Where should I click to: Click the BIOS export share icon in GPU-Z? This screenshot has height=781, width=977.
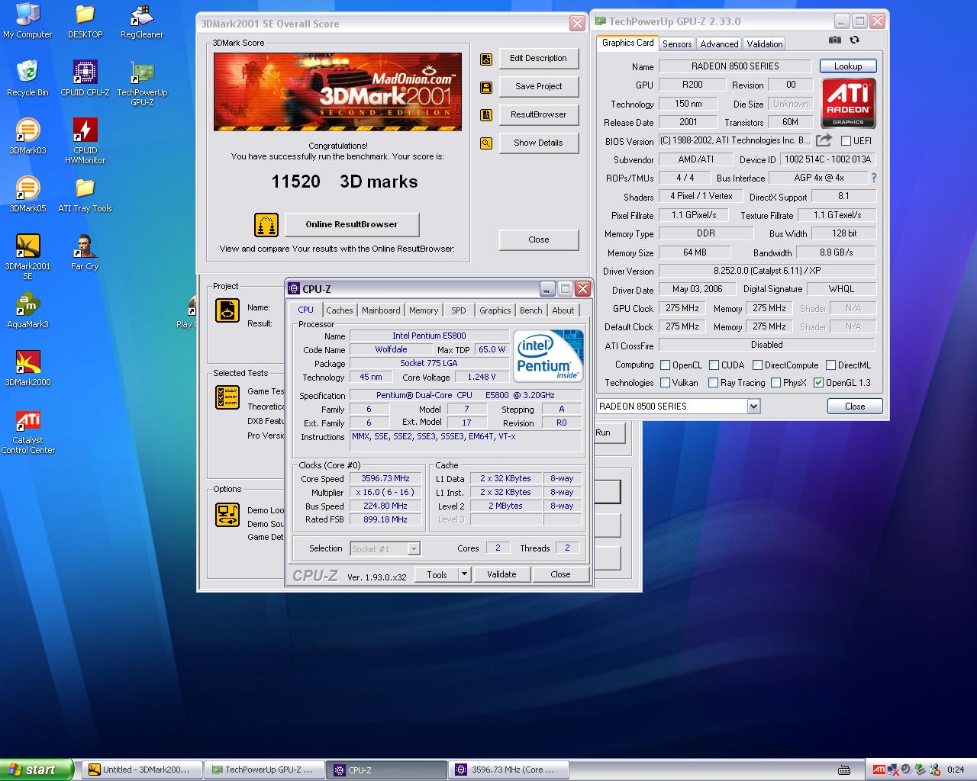[824, 140]
